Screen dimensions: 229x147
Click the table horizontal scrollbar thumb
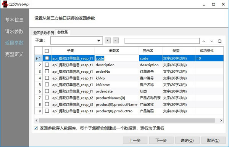pos(127,120)
